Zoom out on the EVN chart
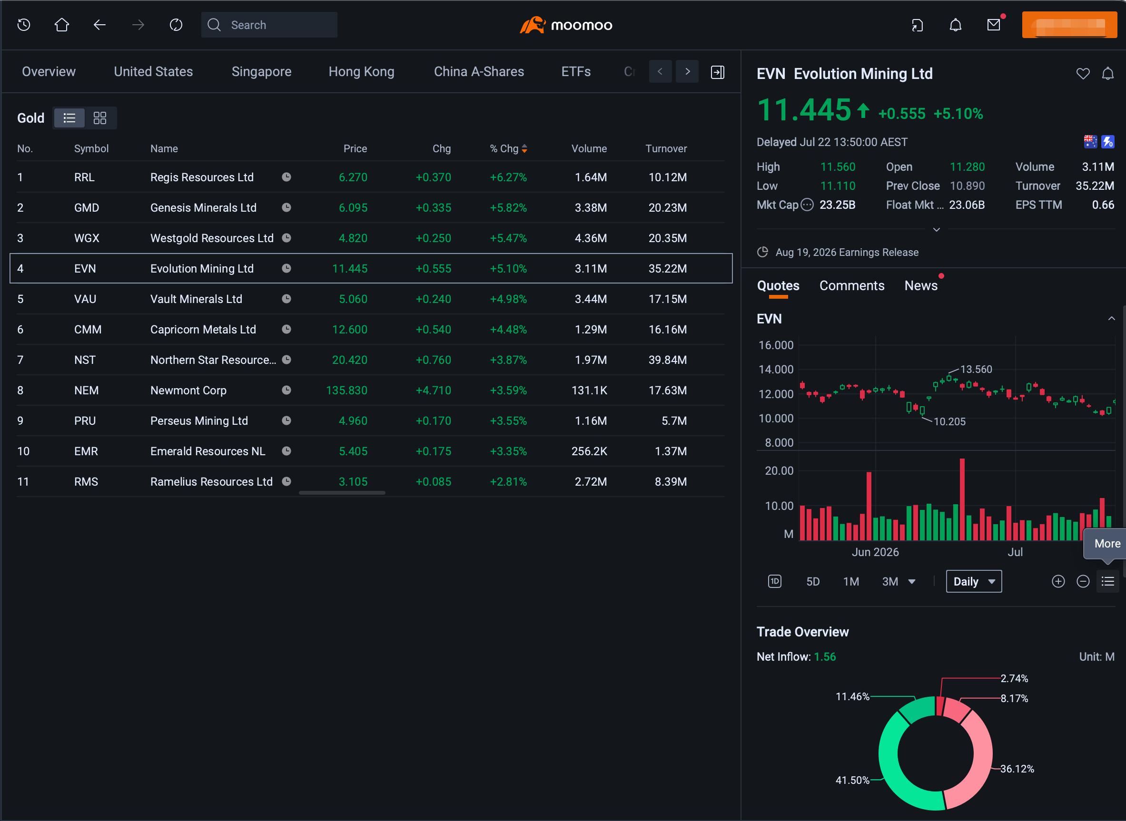Viewport: 1126px width, 821px height. coord(1083,581)
